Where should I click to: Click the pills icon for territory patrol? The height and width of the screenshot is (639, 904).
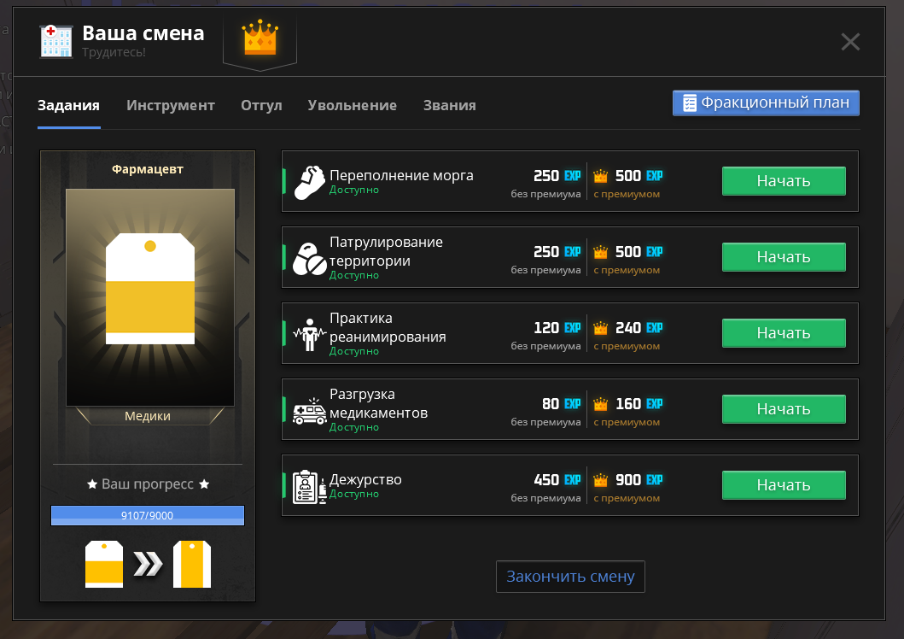point(310,258)
